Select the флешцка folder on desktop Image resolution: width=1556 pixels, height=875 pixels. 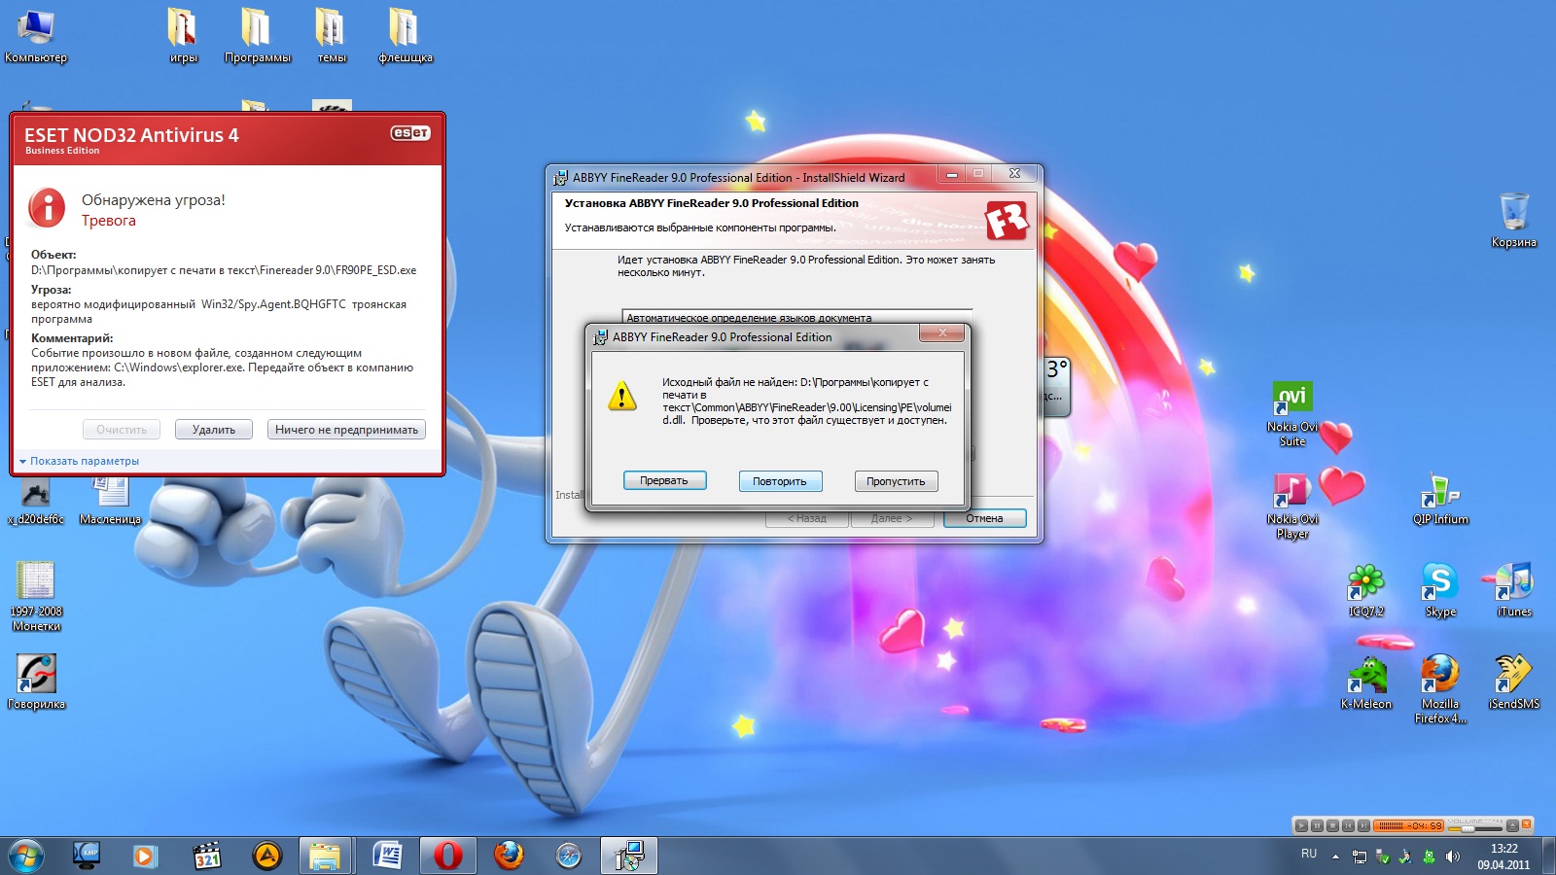tap(405, 36)
